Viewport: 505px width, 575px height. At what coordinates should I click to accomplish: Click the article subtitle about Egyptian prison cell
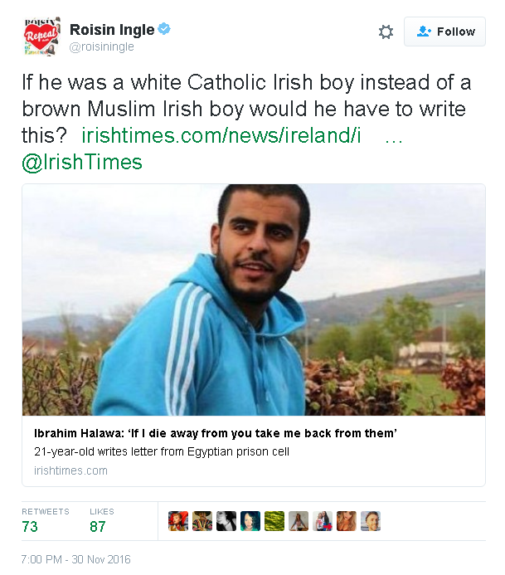tap(162, 451)
